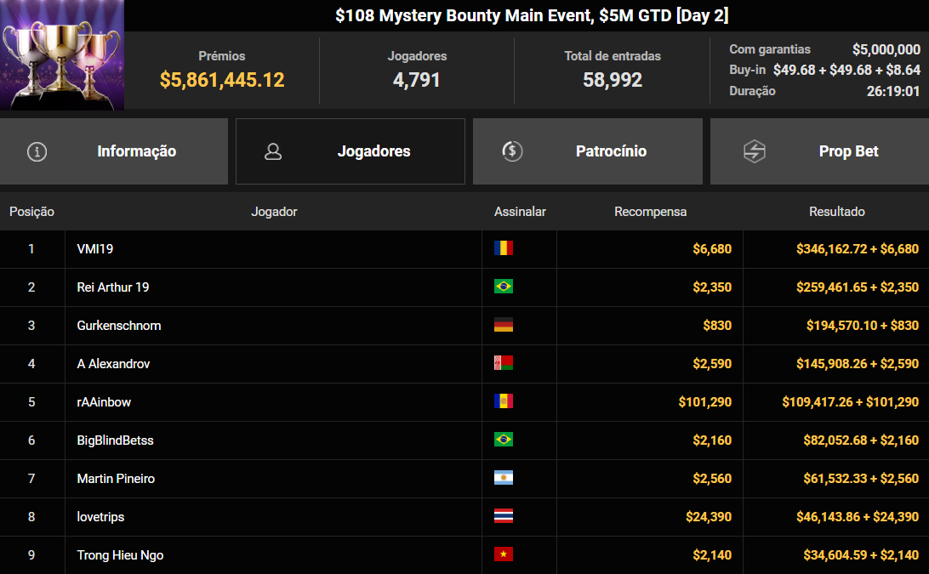Viewport: 929px width, 574px height.
Task: Click the buy-in breakdown $49.68 + $49.68 + $8.64
Action: tap(846, 70)
